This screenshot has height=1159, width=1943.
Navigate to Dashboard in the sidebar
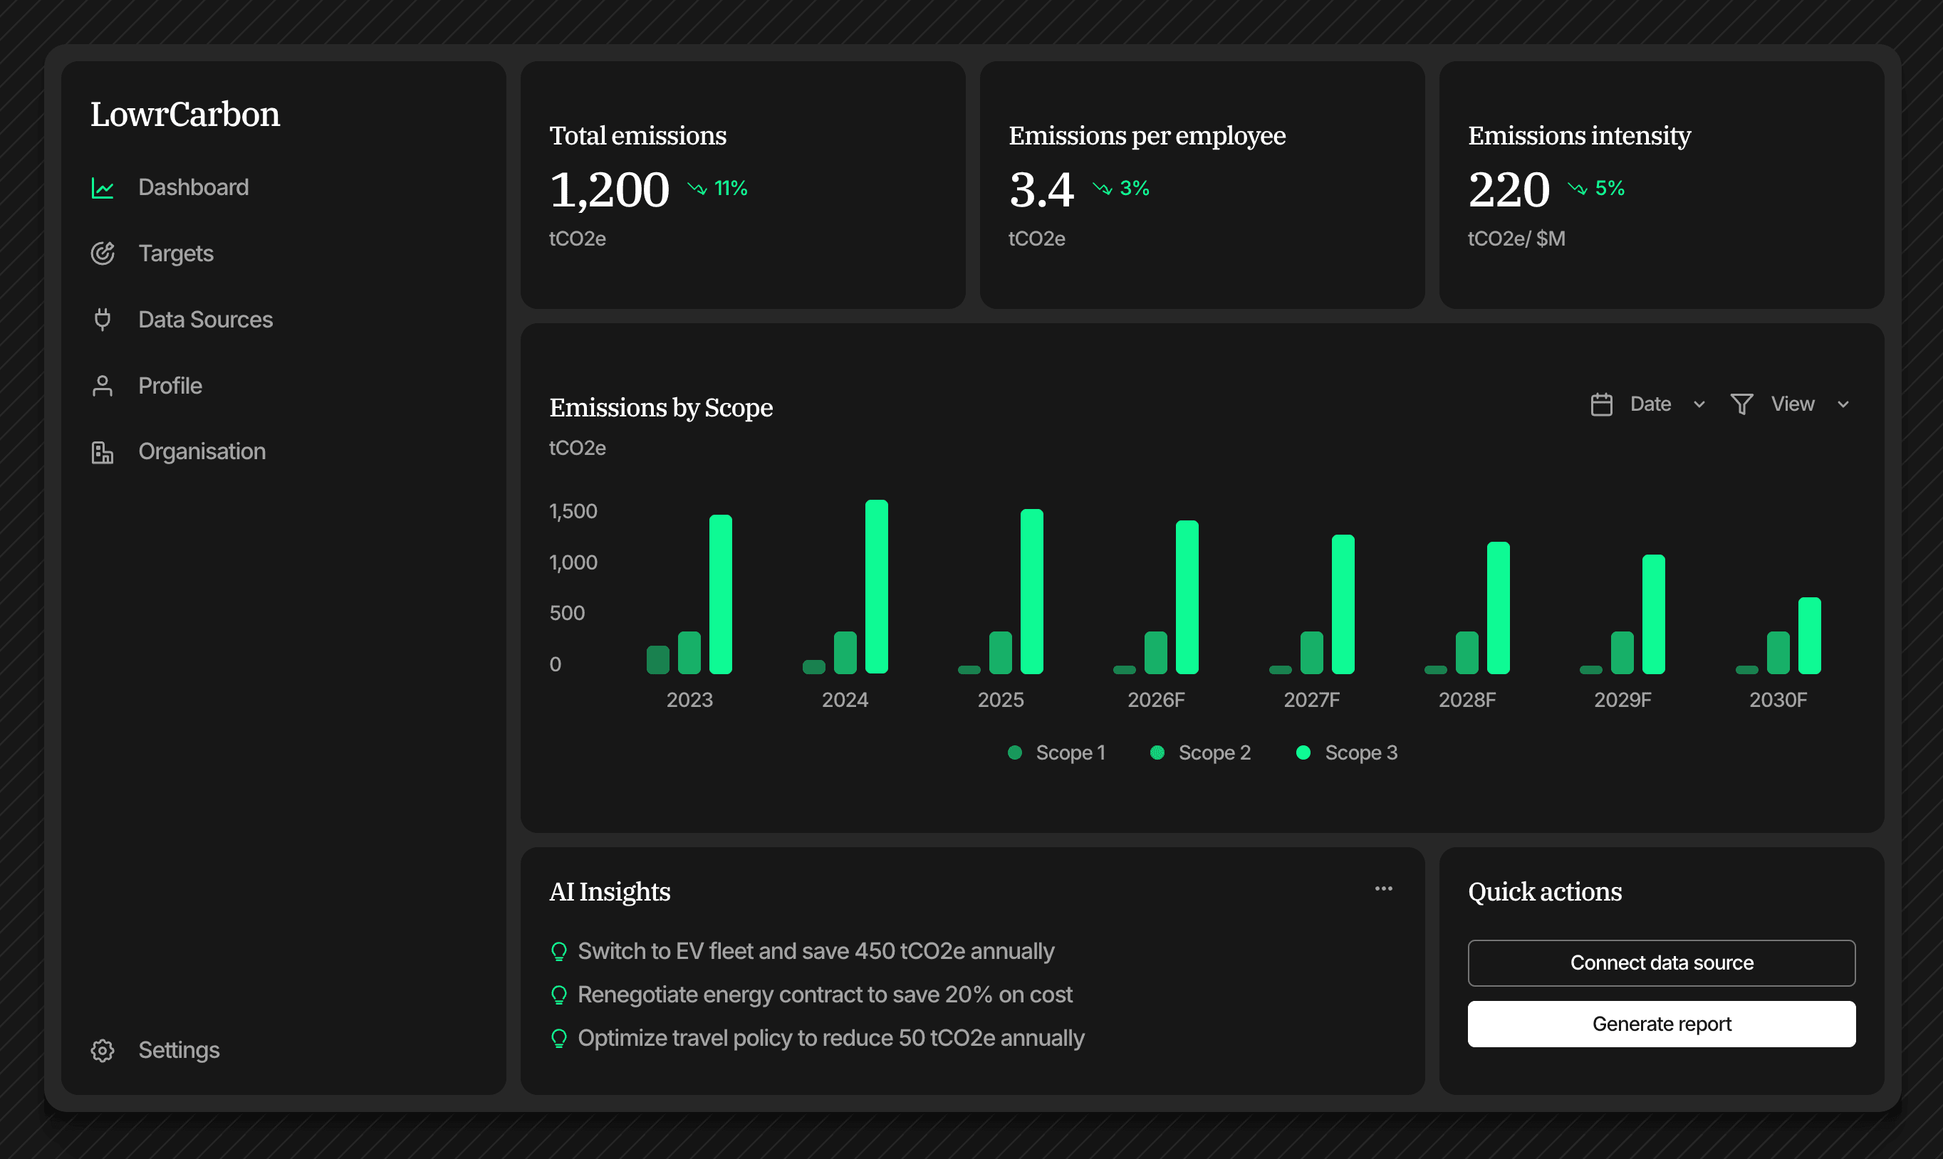(193, 187)
